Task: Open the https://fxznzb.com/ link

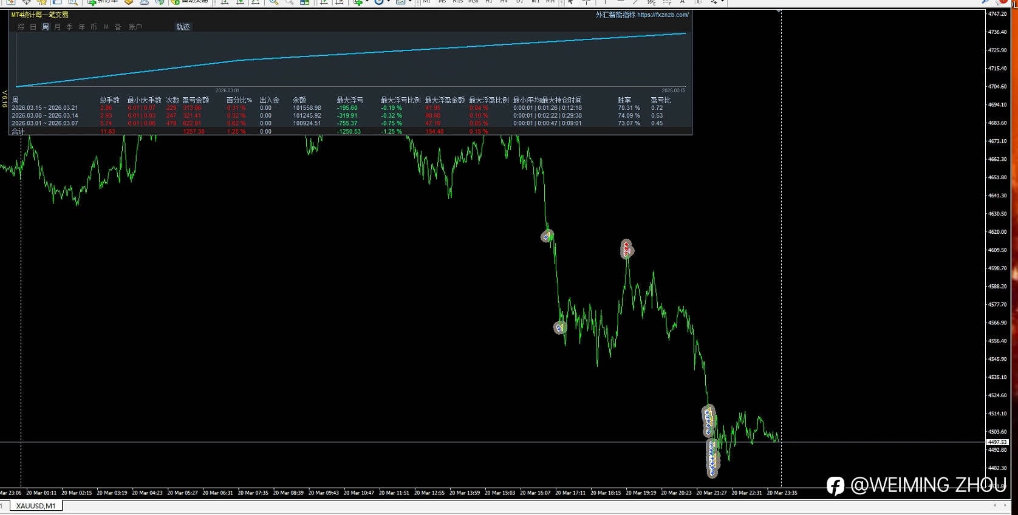Action: (x=663, y=15)
